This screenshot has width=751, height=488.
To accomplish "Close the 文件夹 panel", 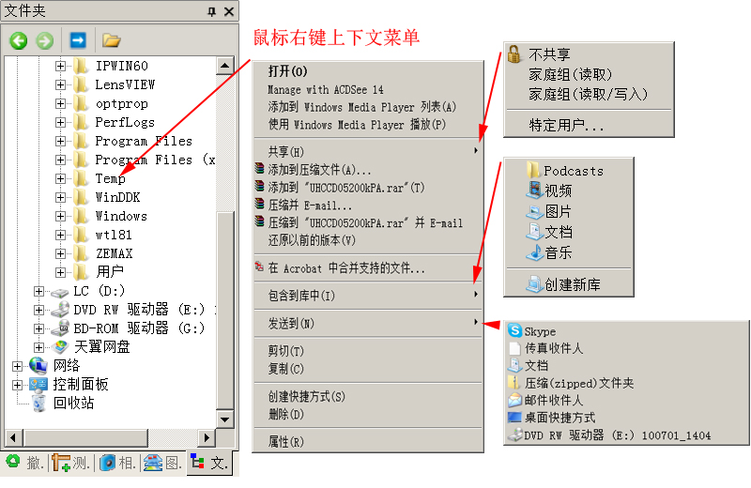I will coord(229,11).
